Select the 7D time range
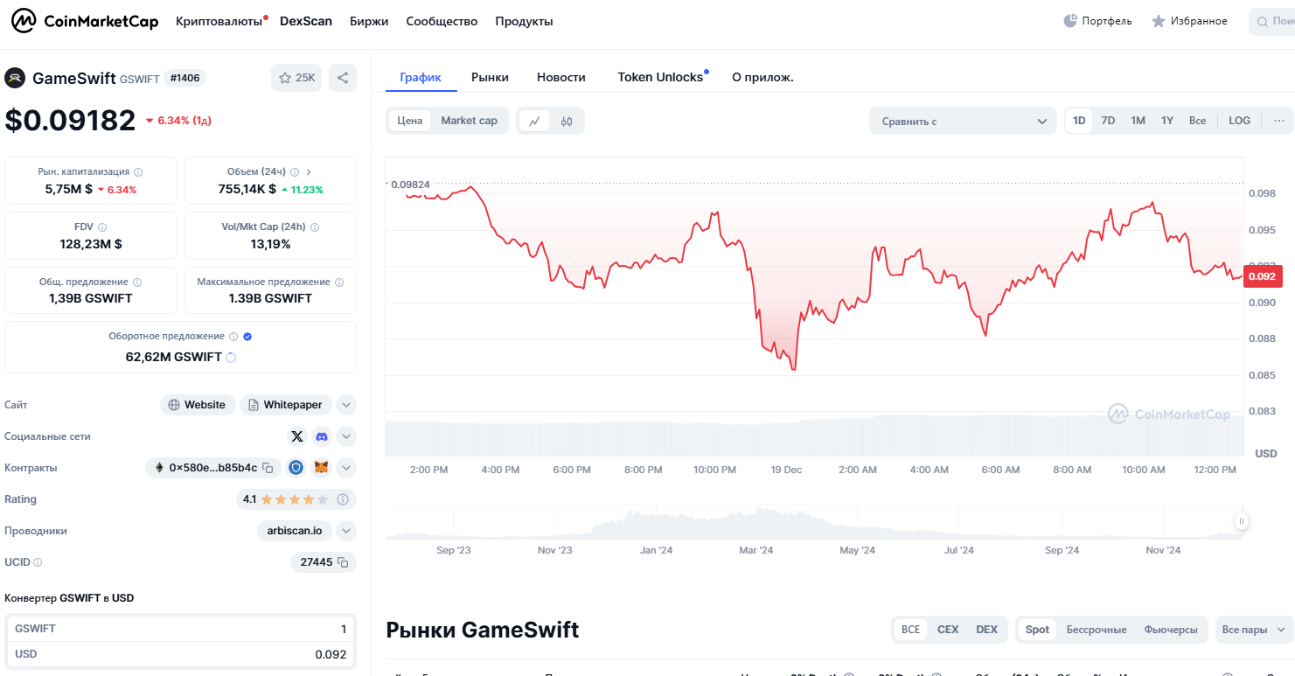The image size is (1295, 676). point(1108,121)
